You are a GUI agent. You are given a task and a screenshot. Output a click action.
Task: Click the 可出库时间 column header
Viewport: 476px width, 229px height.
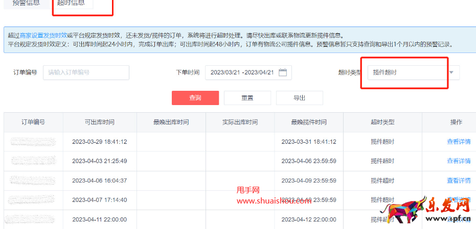100,122
